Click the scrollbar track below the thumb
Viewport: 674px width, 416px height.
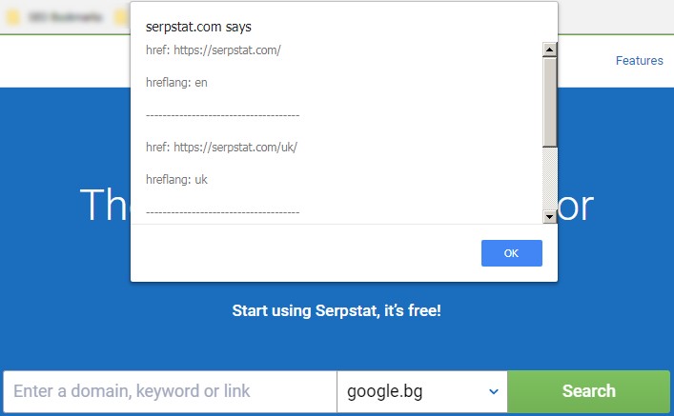[549, 178]
